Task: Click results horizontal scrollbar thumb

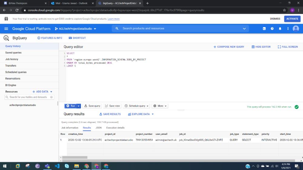Action: pos(75,157)
